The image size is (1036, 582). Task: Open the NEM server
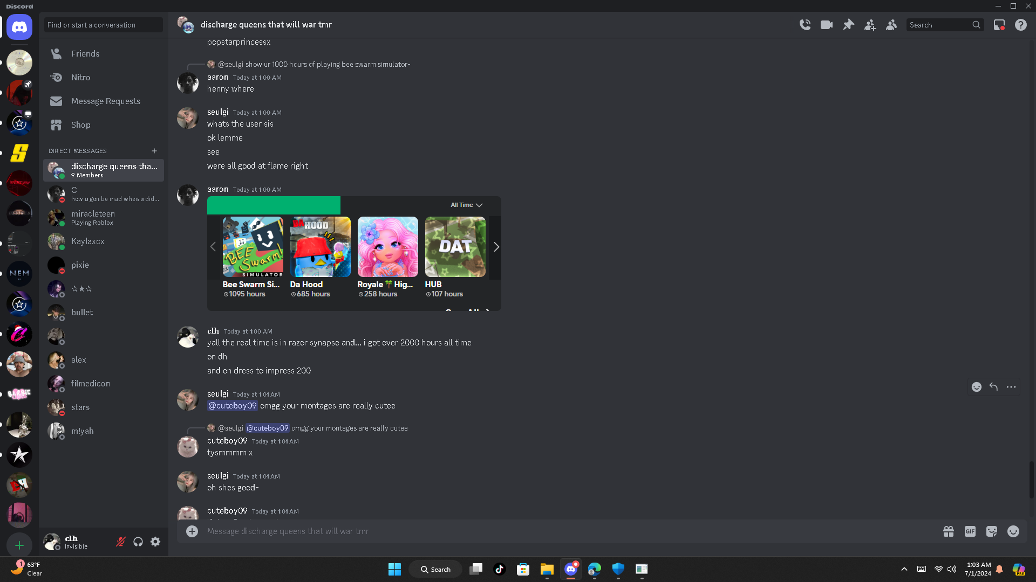tap(19, 274)
